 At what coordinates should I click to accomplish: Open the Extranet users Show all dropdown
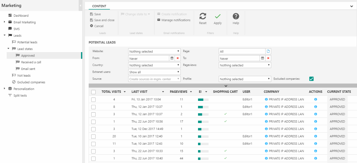coord(154,72)
